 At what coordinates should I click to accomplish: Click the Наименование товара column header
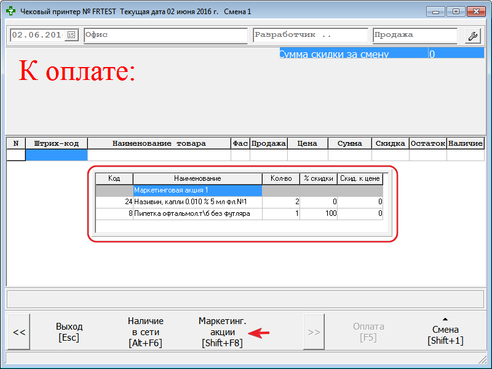coord(159,143)
